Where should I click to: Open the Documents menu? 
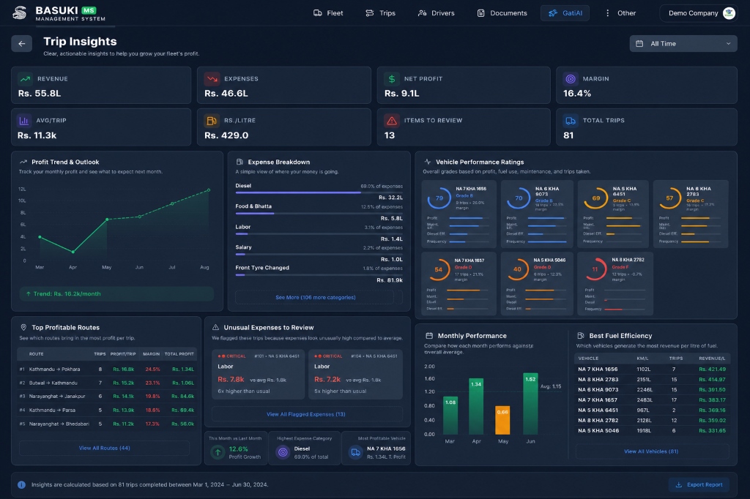502,13
